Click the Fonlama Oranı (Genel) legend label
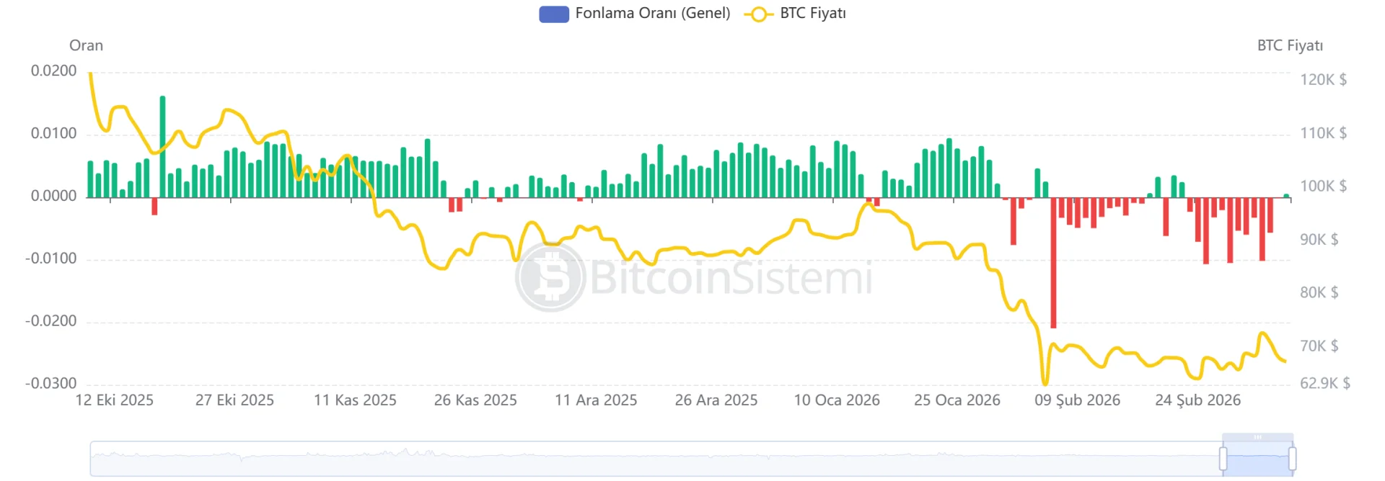1385x481 pixels. pyautogui.click(x=652, y=14)
